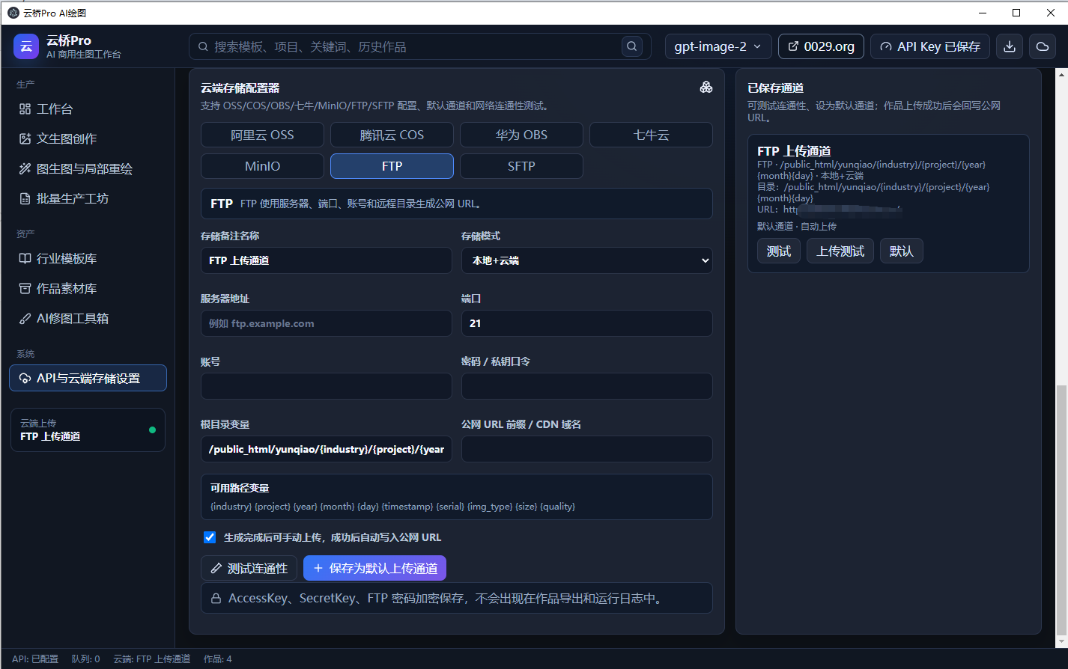Viewport: 1068px width, 669px height.
Task: Click the search magnifier button in search bar
Action: pos(632,46)
